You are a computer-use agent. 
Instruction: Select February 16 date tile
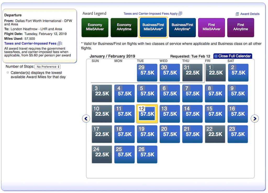coord(238,114)
